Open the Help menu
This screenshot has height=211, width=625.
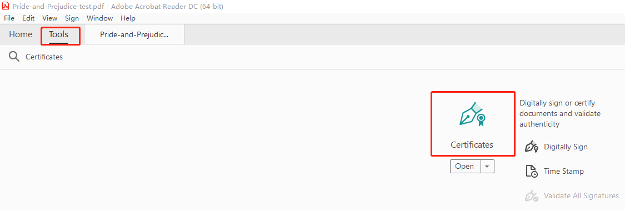click(128, 18)
